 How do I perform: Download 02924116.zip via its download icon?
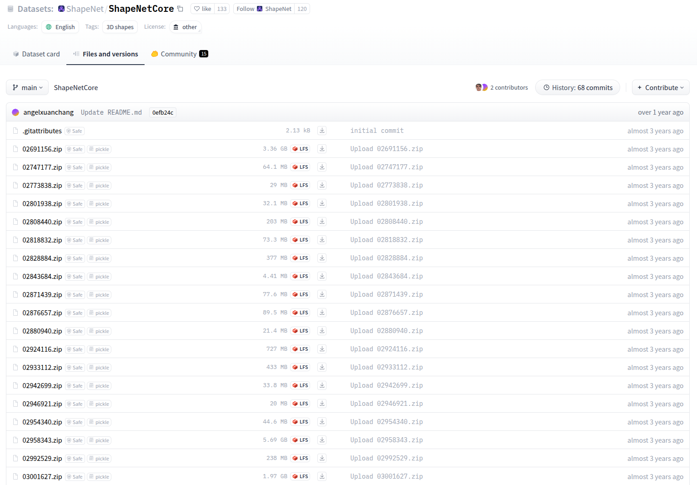click(x=322, y=349)
